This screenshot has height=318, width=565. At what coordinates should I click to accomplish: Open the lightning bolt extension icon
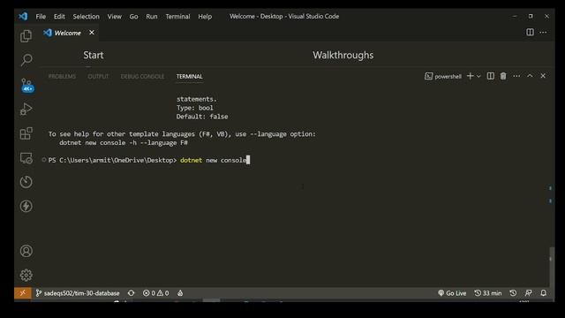pyautogui.click(x=26, y=206)
